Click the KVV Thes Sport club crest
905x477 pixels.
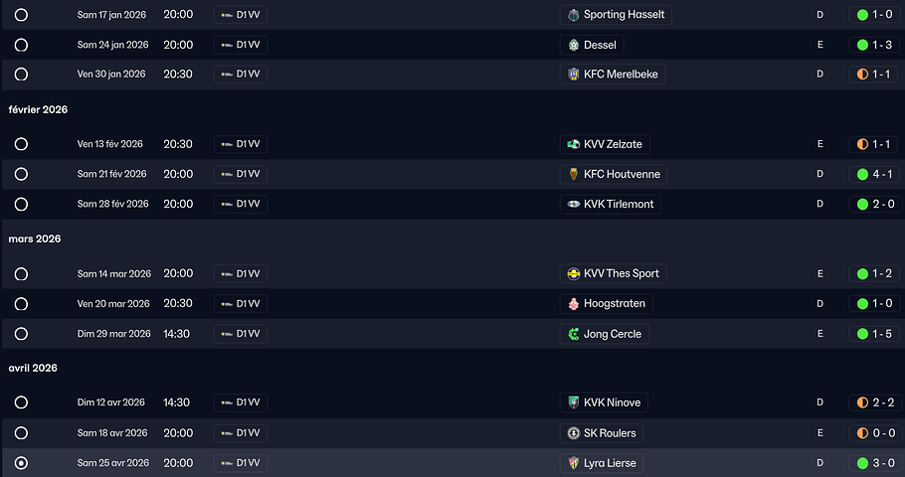pyautogui.click(x=573, y=273)
